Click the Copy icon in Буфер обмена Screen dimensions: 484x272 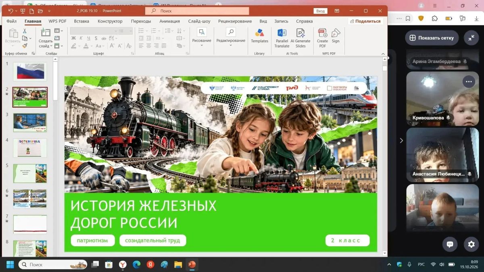25,38
